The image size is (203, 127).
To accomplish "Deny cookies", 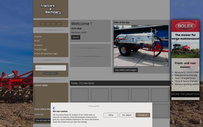I will (x=111, y=115).
